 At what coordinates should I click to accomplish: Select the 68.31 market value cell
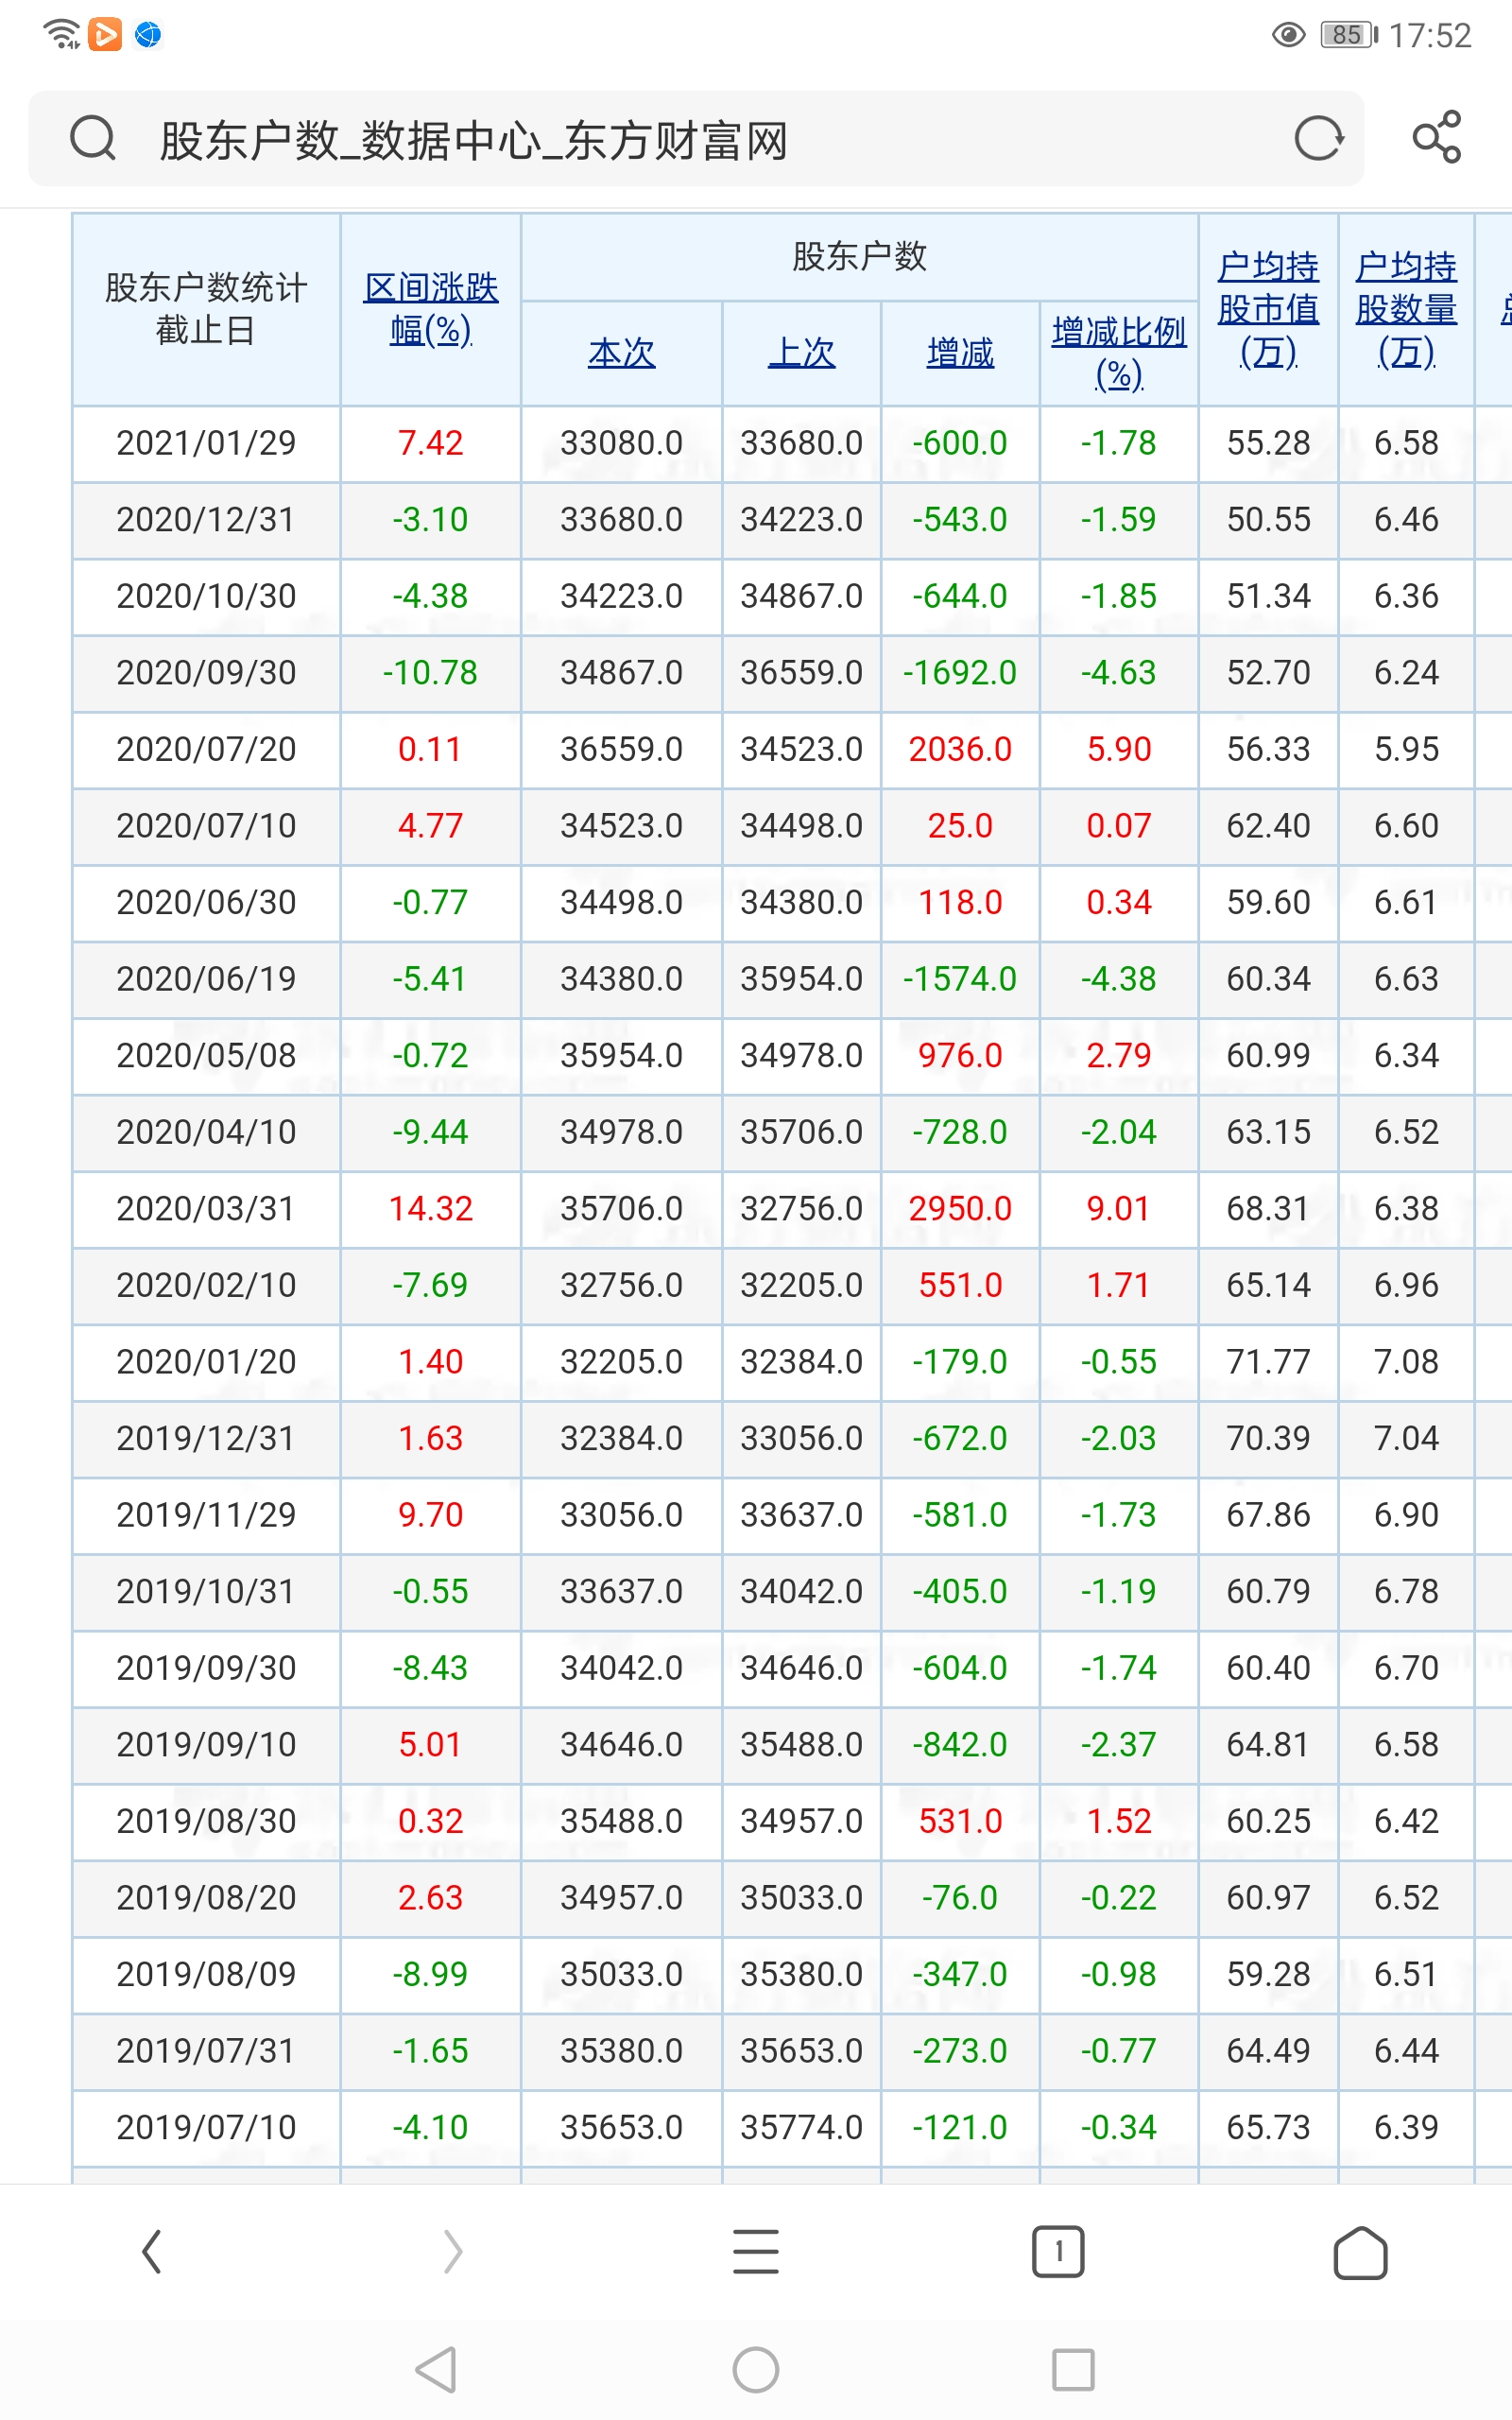[1268, 1209]
